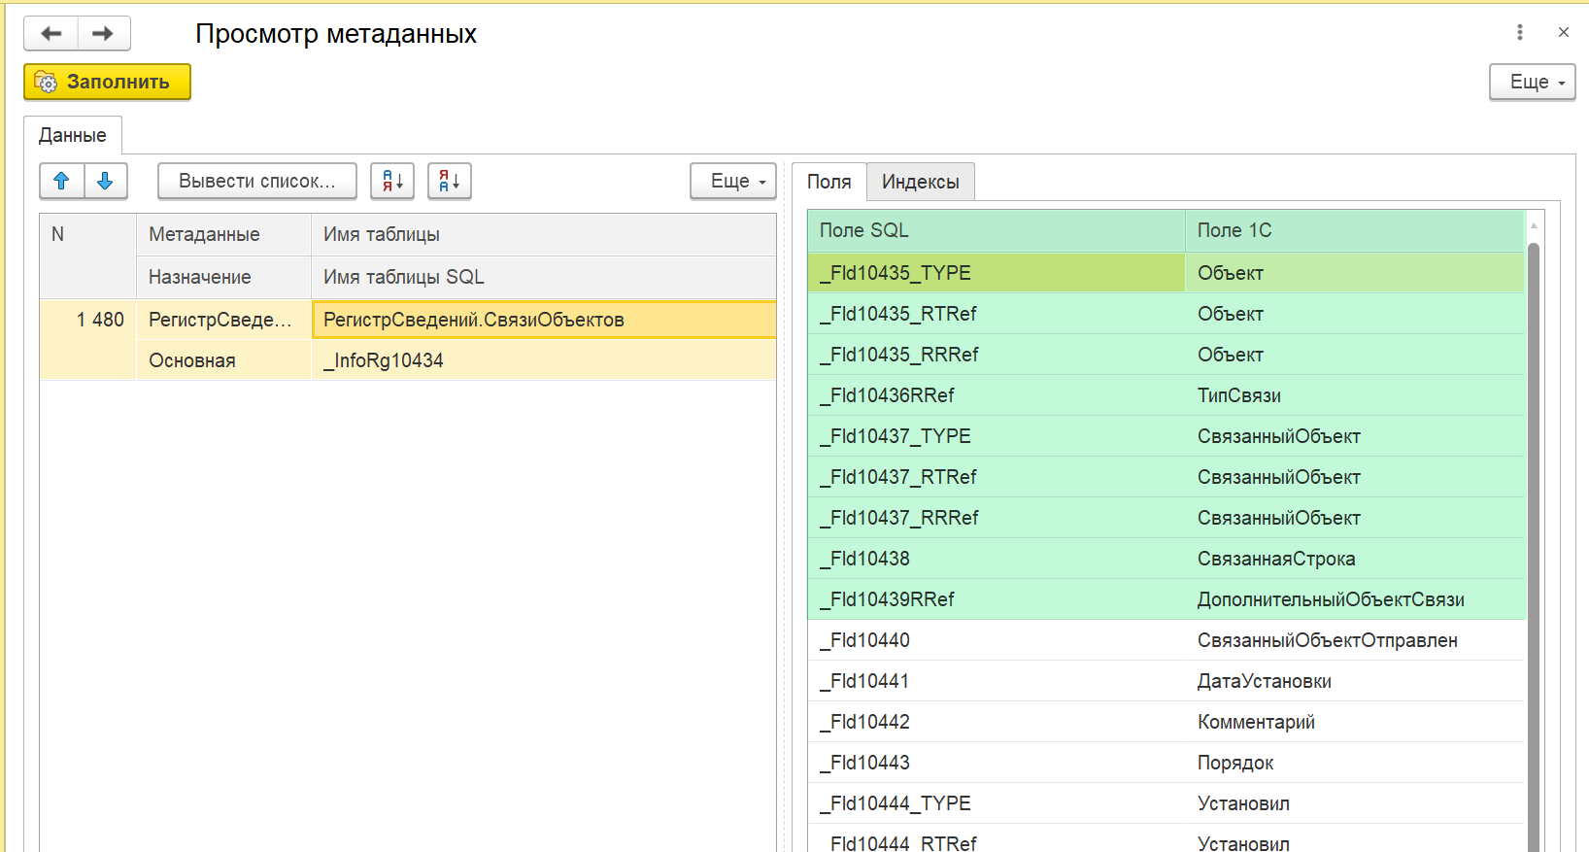Viewport: 1589px width, 852px height.
Task: Open the Еще dropdown above the table list
Action: [732, 181]
